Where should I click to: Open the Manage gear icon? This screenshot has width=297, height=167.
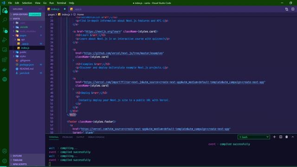5,161
